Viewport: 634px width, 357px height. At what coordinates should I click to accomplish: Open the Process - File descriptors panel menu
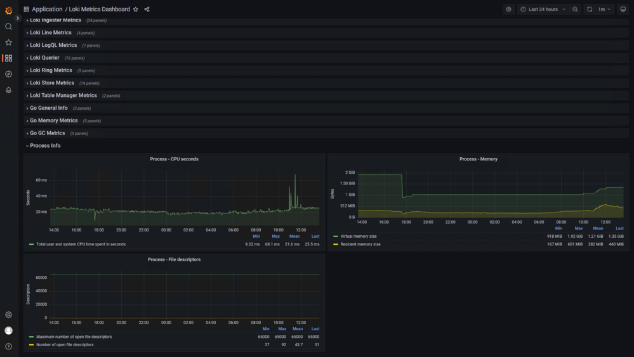(x=175, y=260)
